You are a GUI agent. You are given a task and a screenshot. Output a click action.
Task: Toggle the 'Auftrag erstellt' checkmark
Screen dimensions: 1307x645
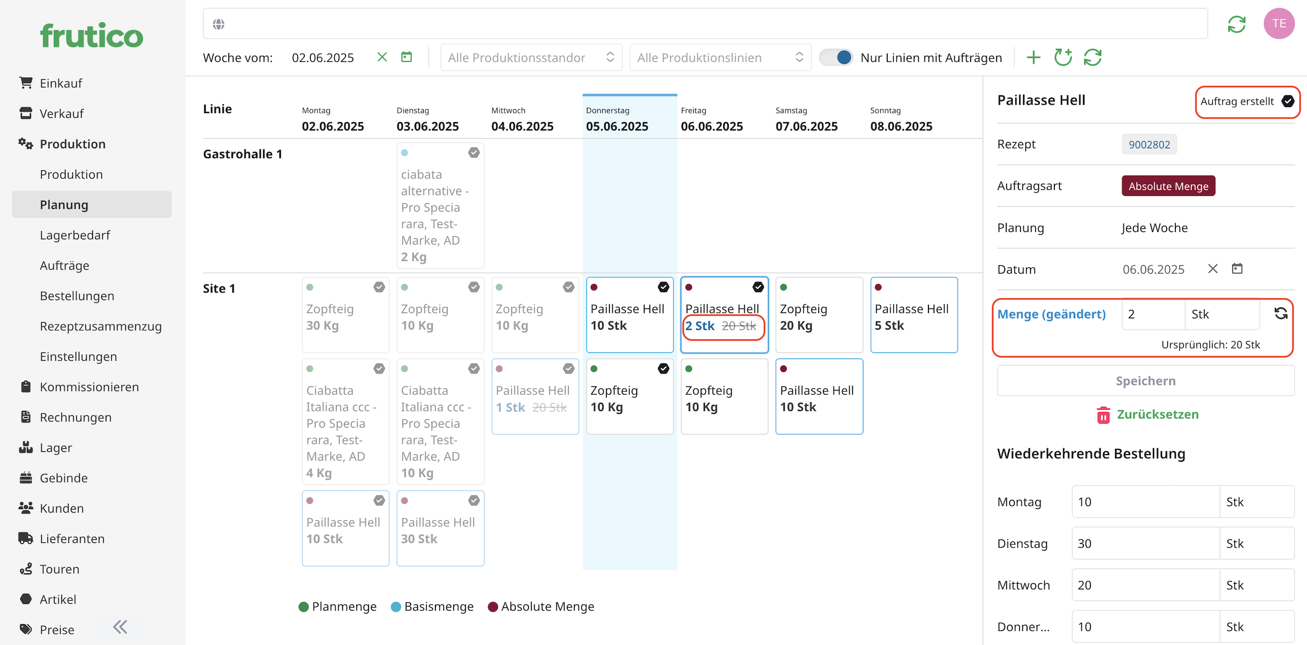coord(1288,101)
